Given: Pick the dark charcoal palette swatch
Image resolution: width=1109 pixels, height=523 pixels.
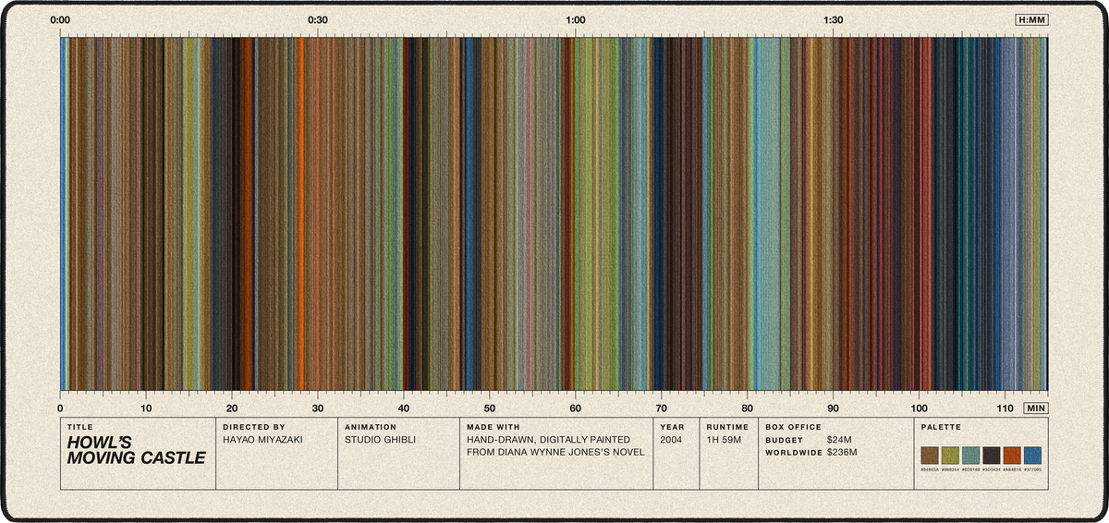Looking at the screenshot, I should coord(992,455).
